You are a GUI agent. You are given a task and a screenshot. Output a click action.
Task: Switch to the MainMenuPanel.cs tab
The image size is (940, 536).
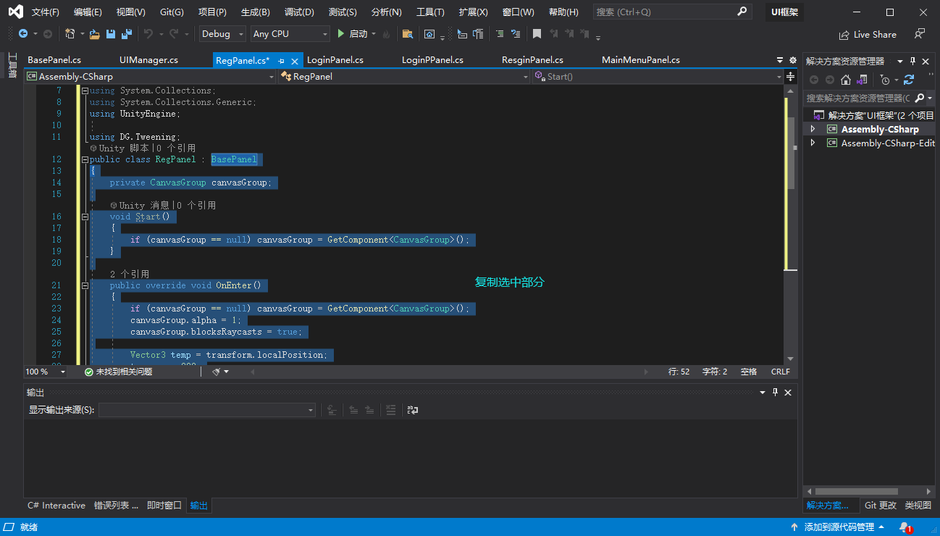[x=641, y=60]
